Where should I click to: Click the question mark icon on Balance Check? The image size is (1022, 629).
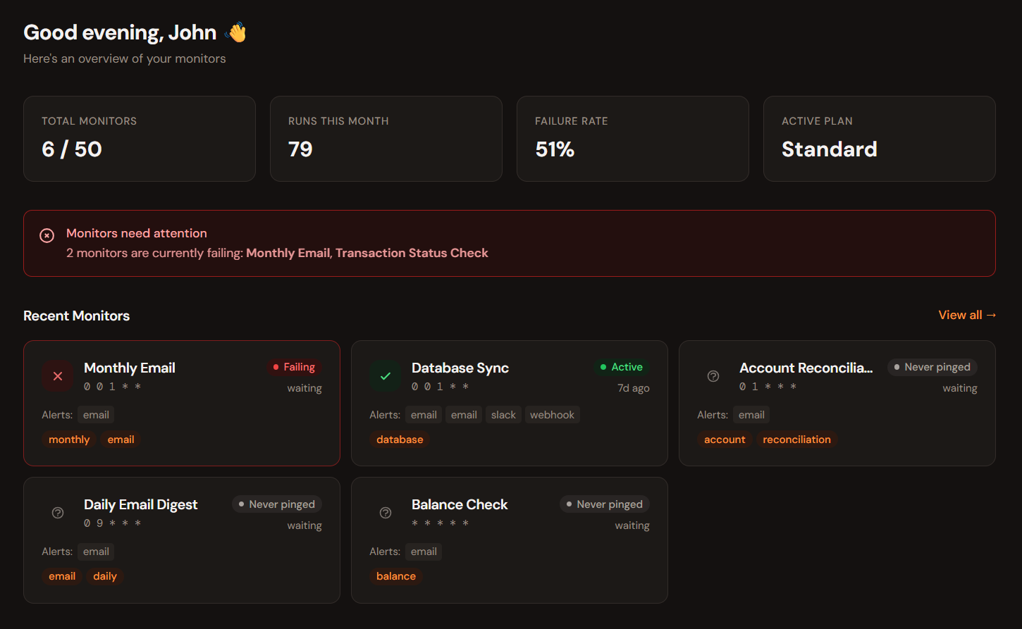pyautogui.click(x=385, y=513)
